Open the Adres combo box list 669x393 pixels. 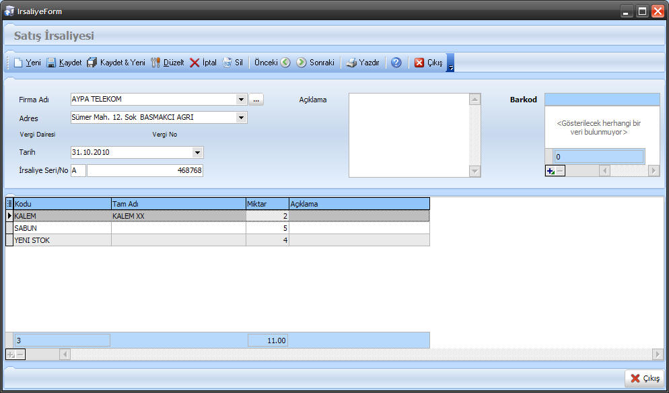pyautogui.click(x=242, y=118)
